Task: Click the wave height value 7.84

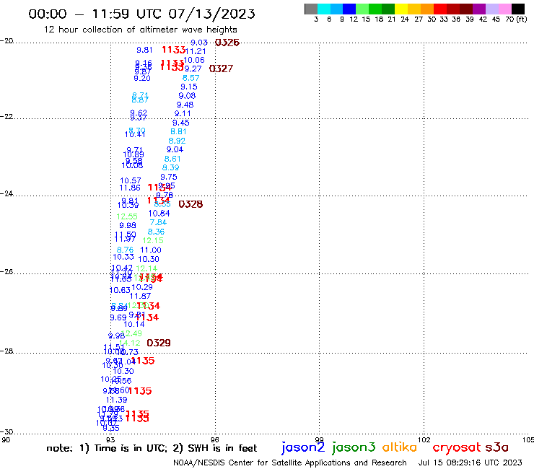Action: (158, 222)
